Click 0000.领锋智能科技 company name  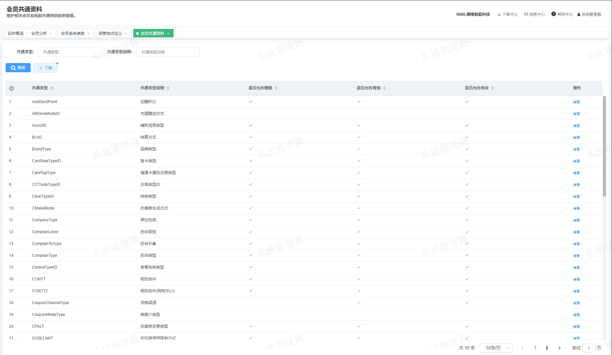473,14
